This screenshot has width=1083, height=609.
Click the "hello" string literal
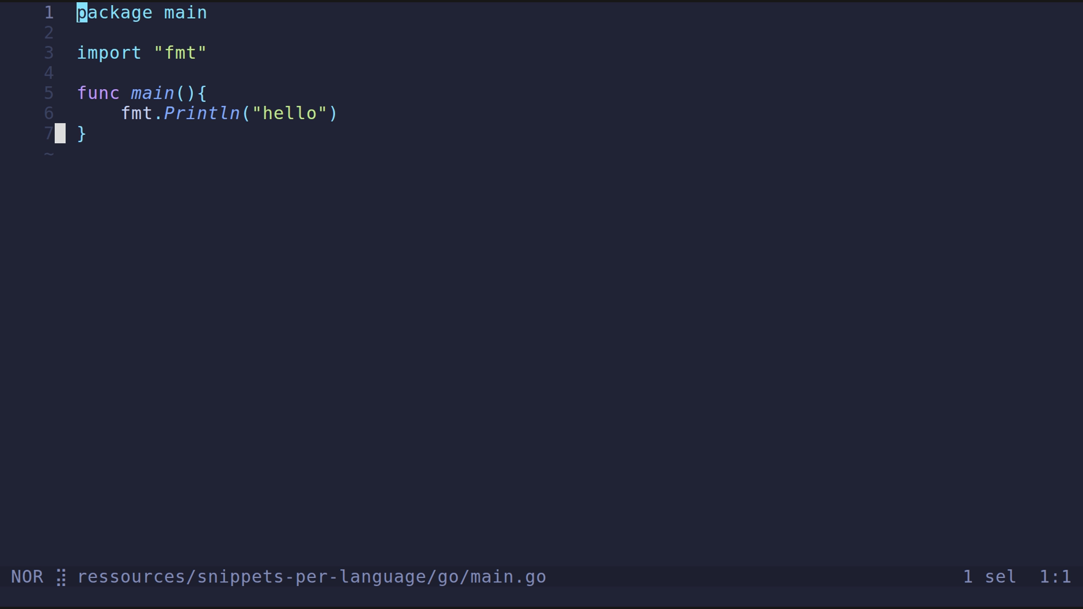tap(289, 113)
